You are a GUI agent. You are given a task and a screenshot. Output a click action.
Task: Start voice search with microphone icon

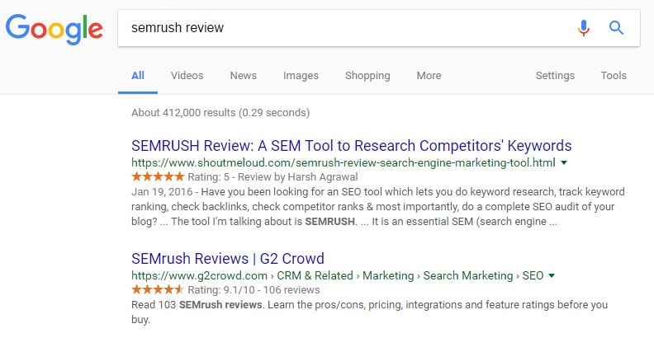coord(584,28)
